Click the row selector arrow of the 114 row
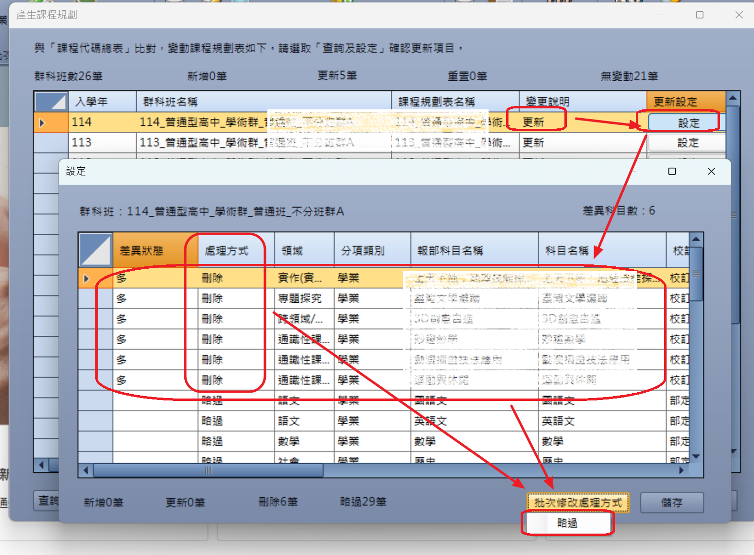The image size is (754, 555). (x=42, y=122)
